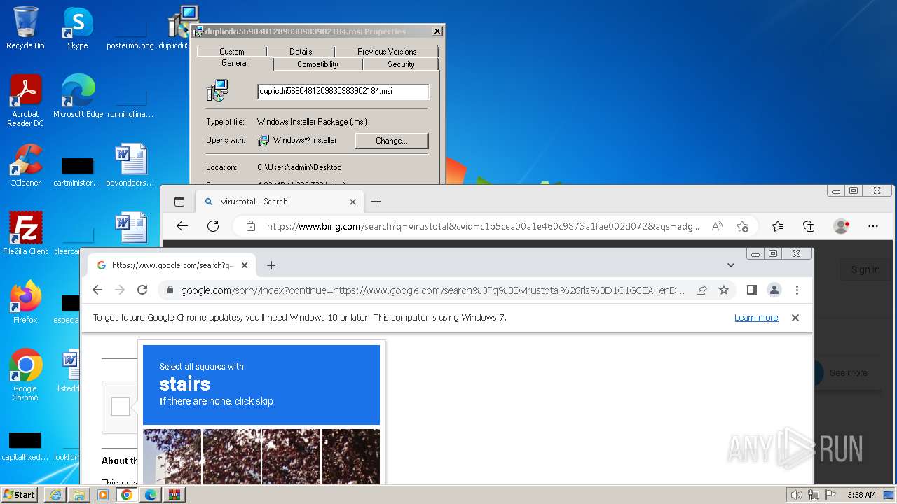Bookmark the Google page with star icon
Screen dimensions: 897x504
(724, 290)
